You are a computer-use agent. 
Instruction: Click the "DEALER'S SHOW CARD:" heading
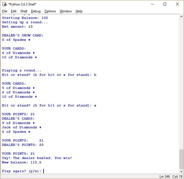coord(22,35)
